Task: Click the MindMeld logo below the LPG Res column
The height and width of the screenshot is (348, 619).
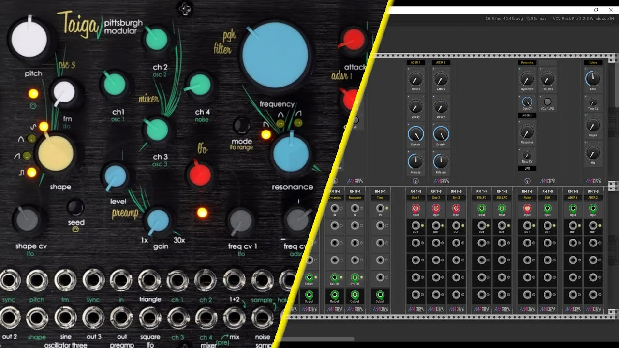Action: (x=547, y=181)
